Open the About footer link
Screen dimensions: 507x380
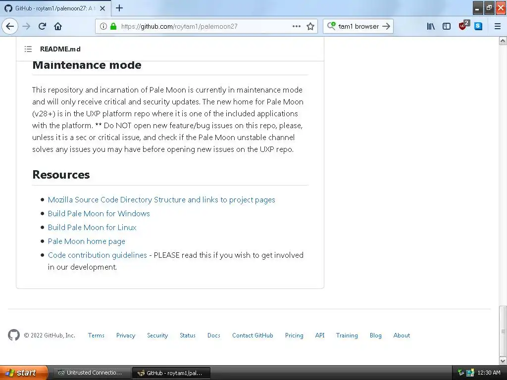[x=402, y=335]
